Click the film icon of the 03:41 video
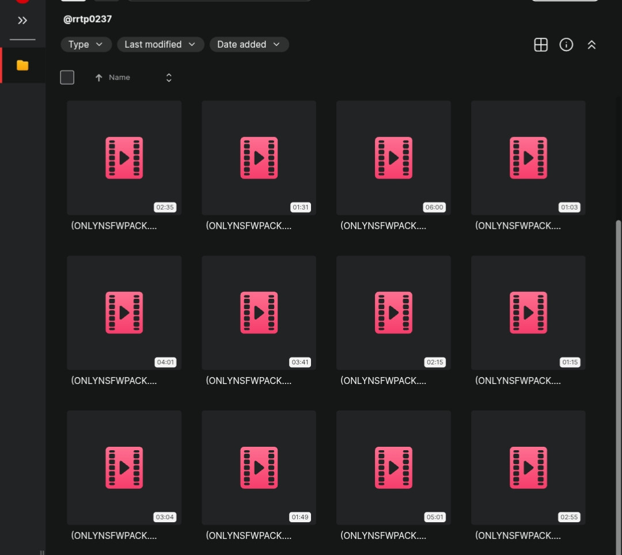 click(259, 313)
